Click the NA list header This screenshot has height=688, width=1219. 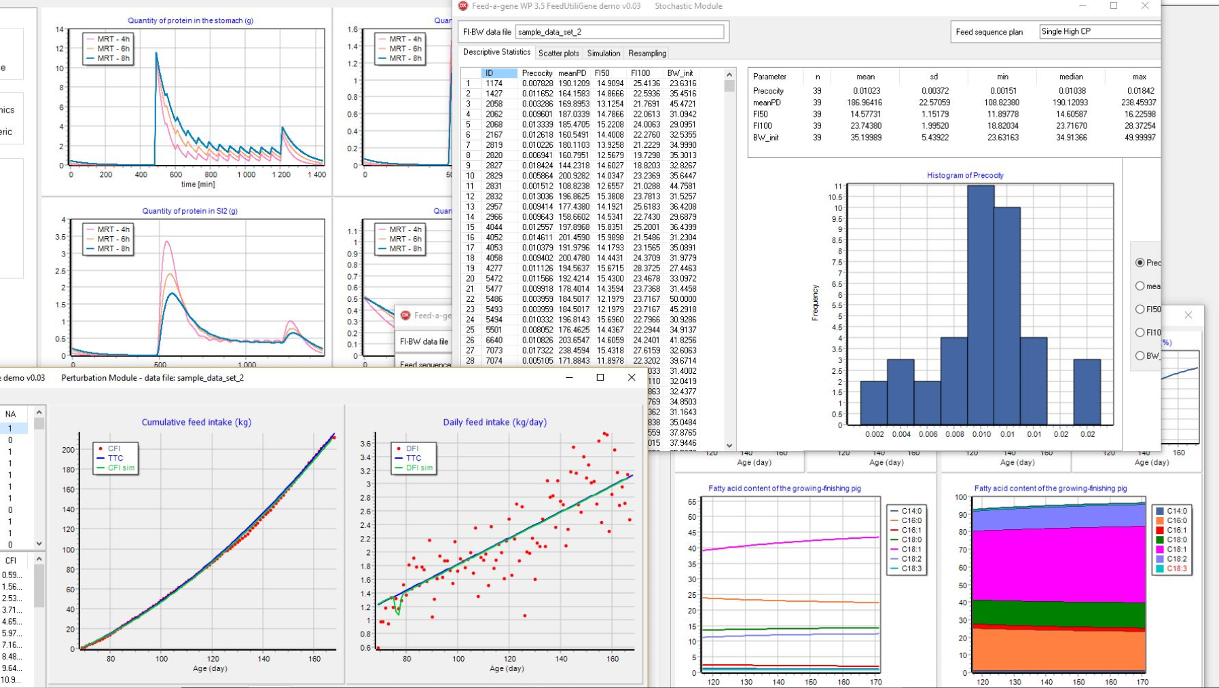click(11, 414)
